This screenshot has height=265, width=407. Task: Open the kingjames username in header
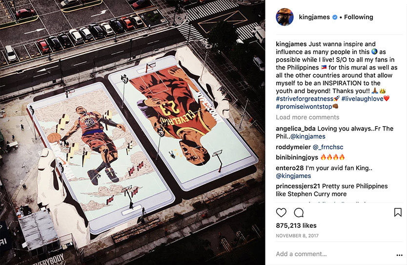[x=314, y=17]
